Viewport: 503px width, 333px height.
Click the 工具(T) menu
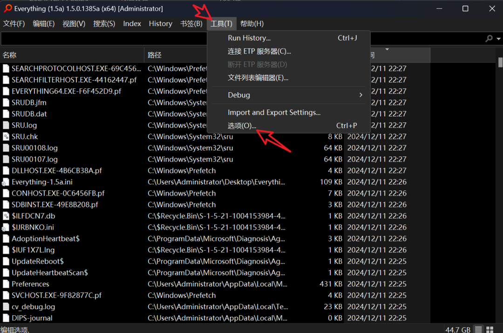click(221, 24)
